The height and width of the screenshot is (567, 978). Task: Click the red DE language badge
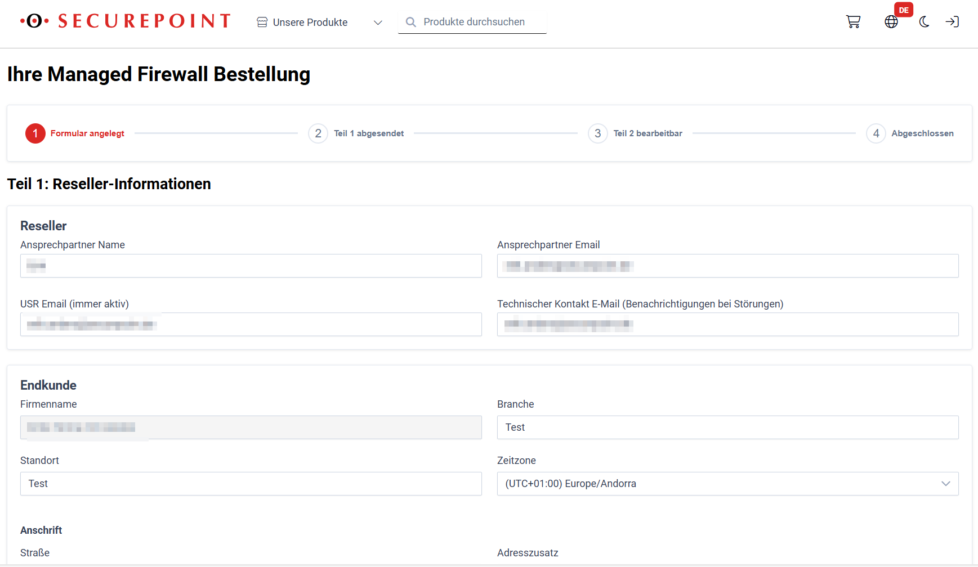(x=903, y=10)
